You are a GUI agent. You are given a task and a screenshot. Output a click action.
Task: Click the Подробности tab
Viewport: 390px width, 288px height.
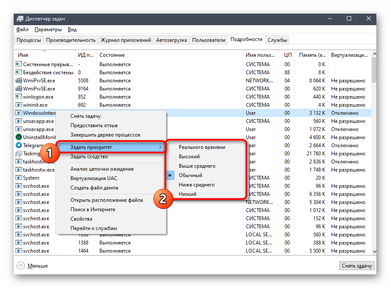click(246, 39)
